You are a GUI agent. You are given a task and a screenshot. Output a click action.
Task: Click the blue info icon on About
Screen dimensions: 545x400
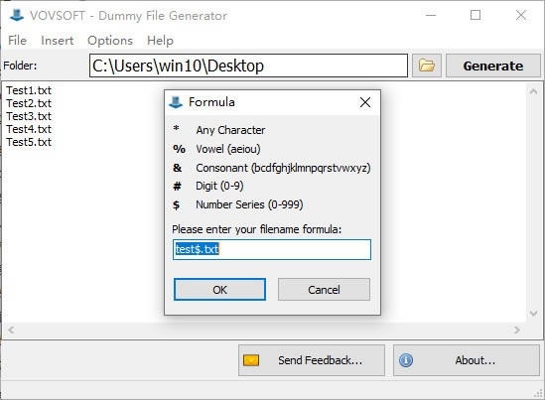pos(406,360)
